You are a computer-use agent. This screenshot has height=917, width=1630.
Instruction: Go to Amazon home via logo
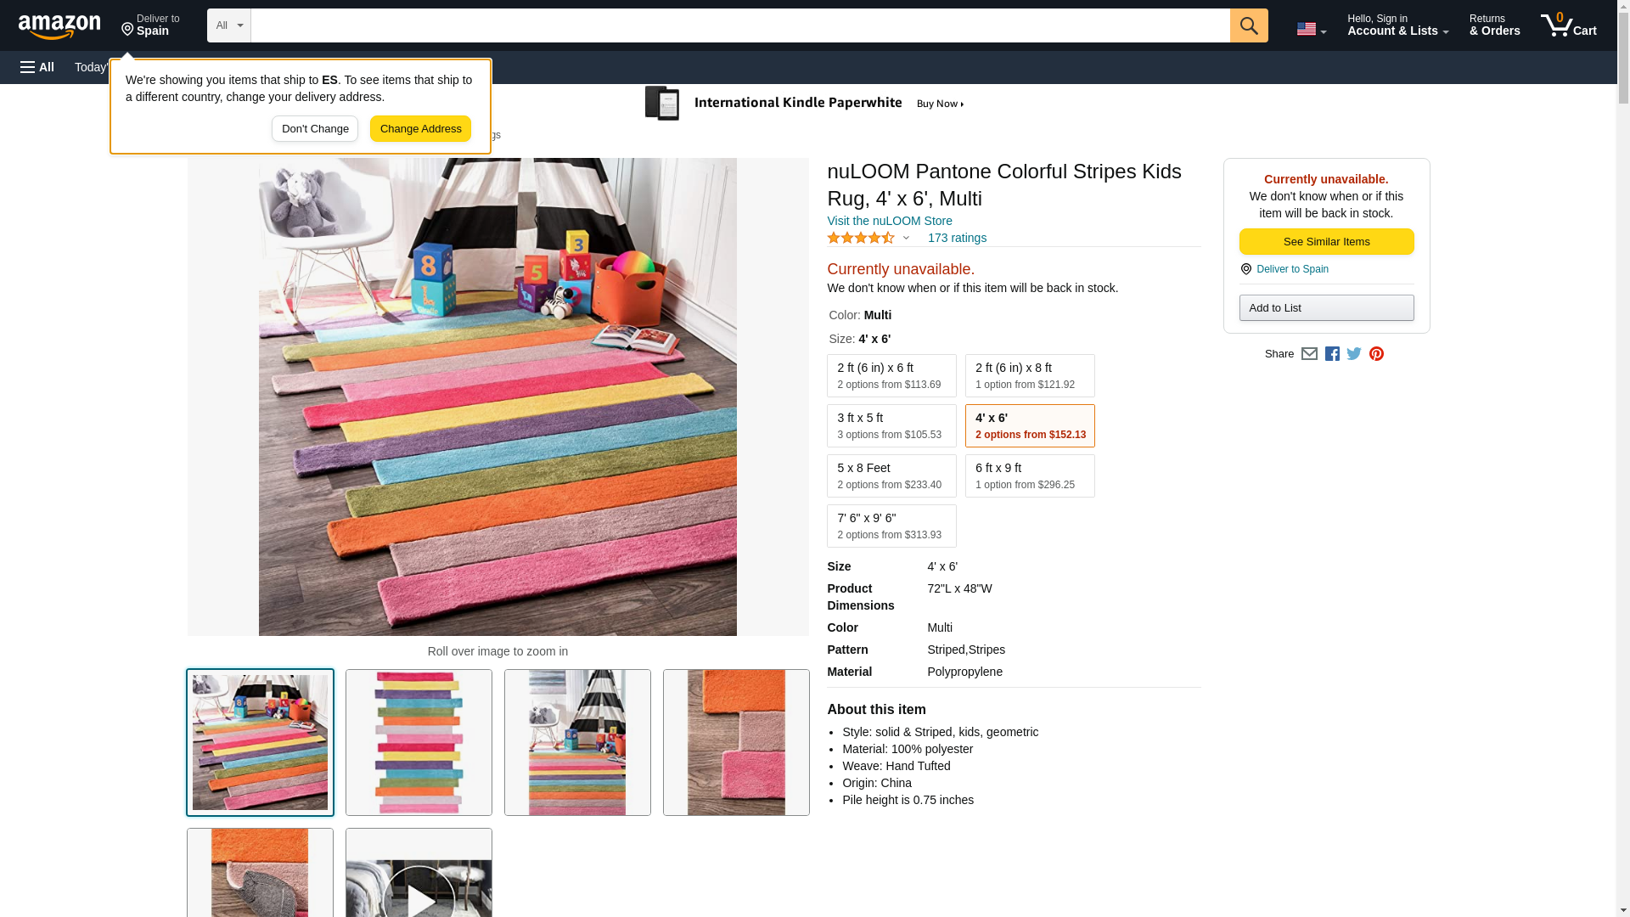[59, 27]
